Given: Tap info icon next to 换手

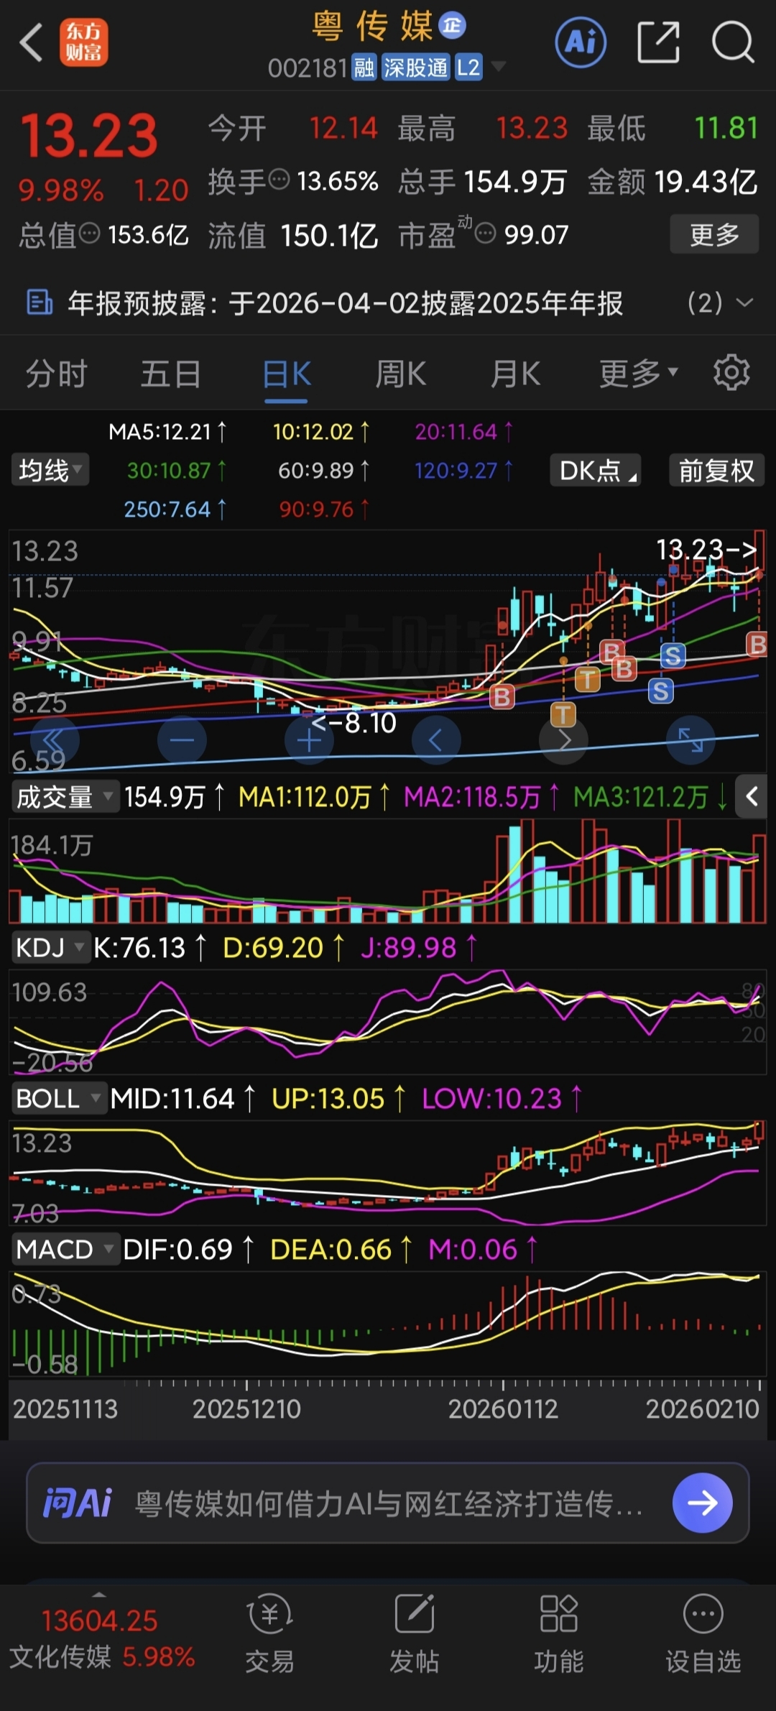Looking at the screenshot, I should 279,178.
